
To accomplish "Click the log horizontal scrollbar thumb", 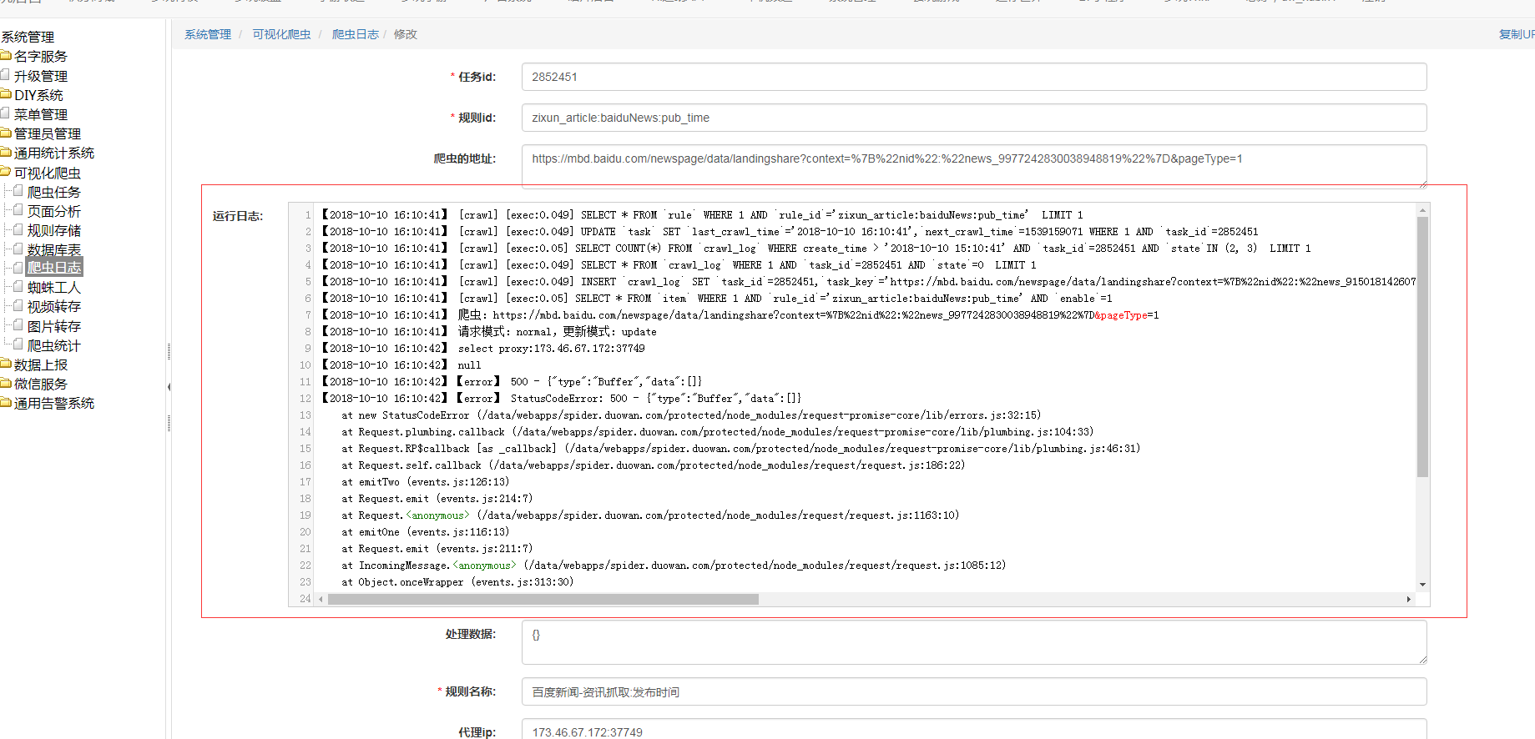I will coord(543,599).
